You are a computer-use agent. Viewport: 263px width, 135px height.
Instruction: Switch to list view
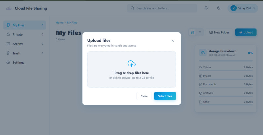199,32
